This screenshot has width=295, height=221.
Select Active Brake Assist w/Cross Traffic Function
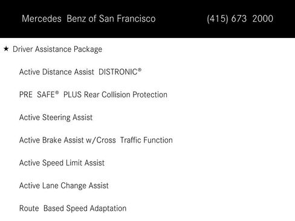96,140
